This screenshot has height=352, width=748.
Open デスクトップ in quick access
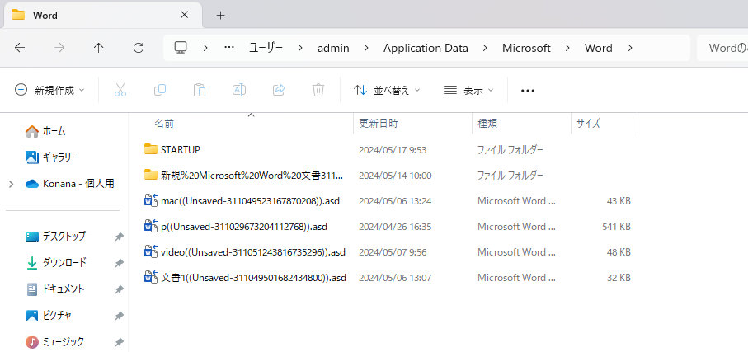[x=55, y=236]
